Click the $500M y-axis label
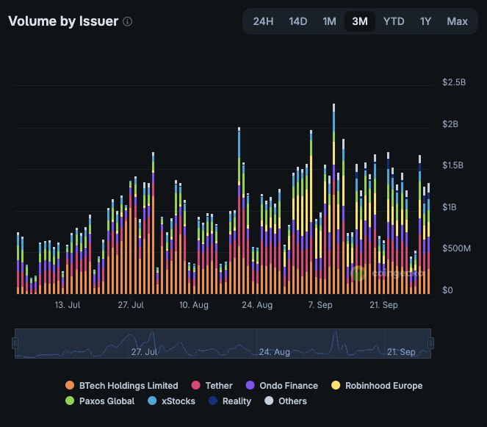 (x=456, y=248)
